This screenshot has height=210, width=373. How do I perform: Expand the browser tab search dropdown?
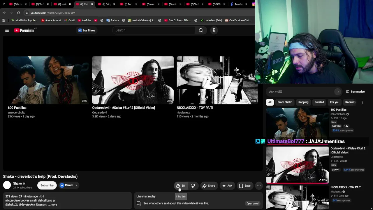pyautogui.click(x=4, y=4)
